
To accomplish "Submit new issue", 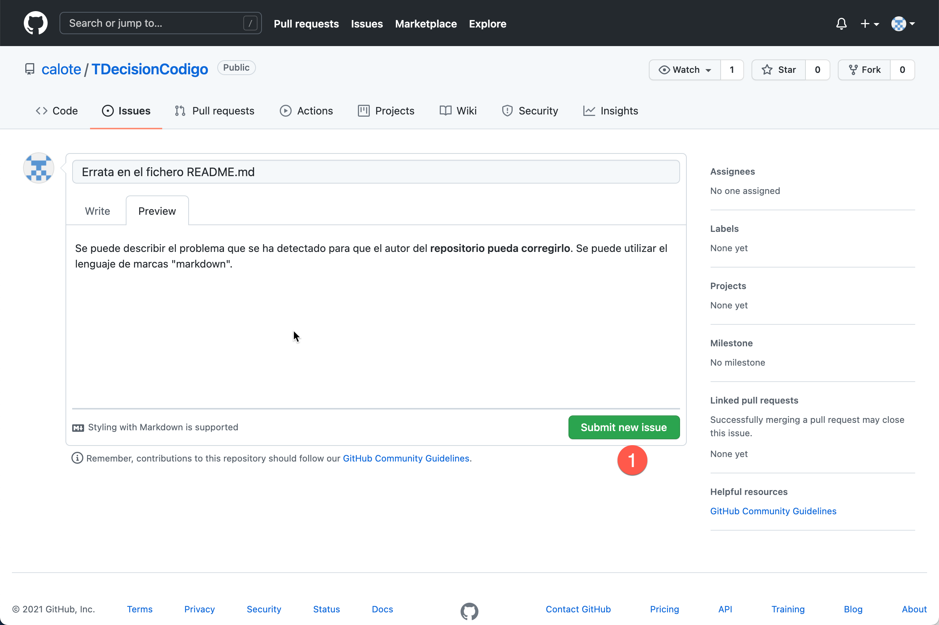I will [624, 427].
